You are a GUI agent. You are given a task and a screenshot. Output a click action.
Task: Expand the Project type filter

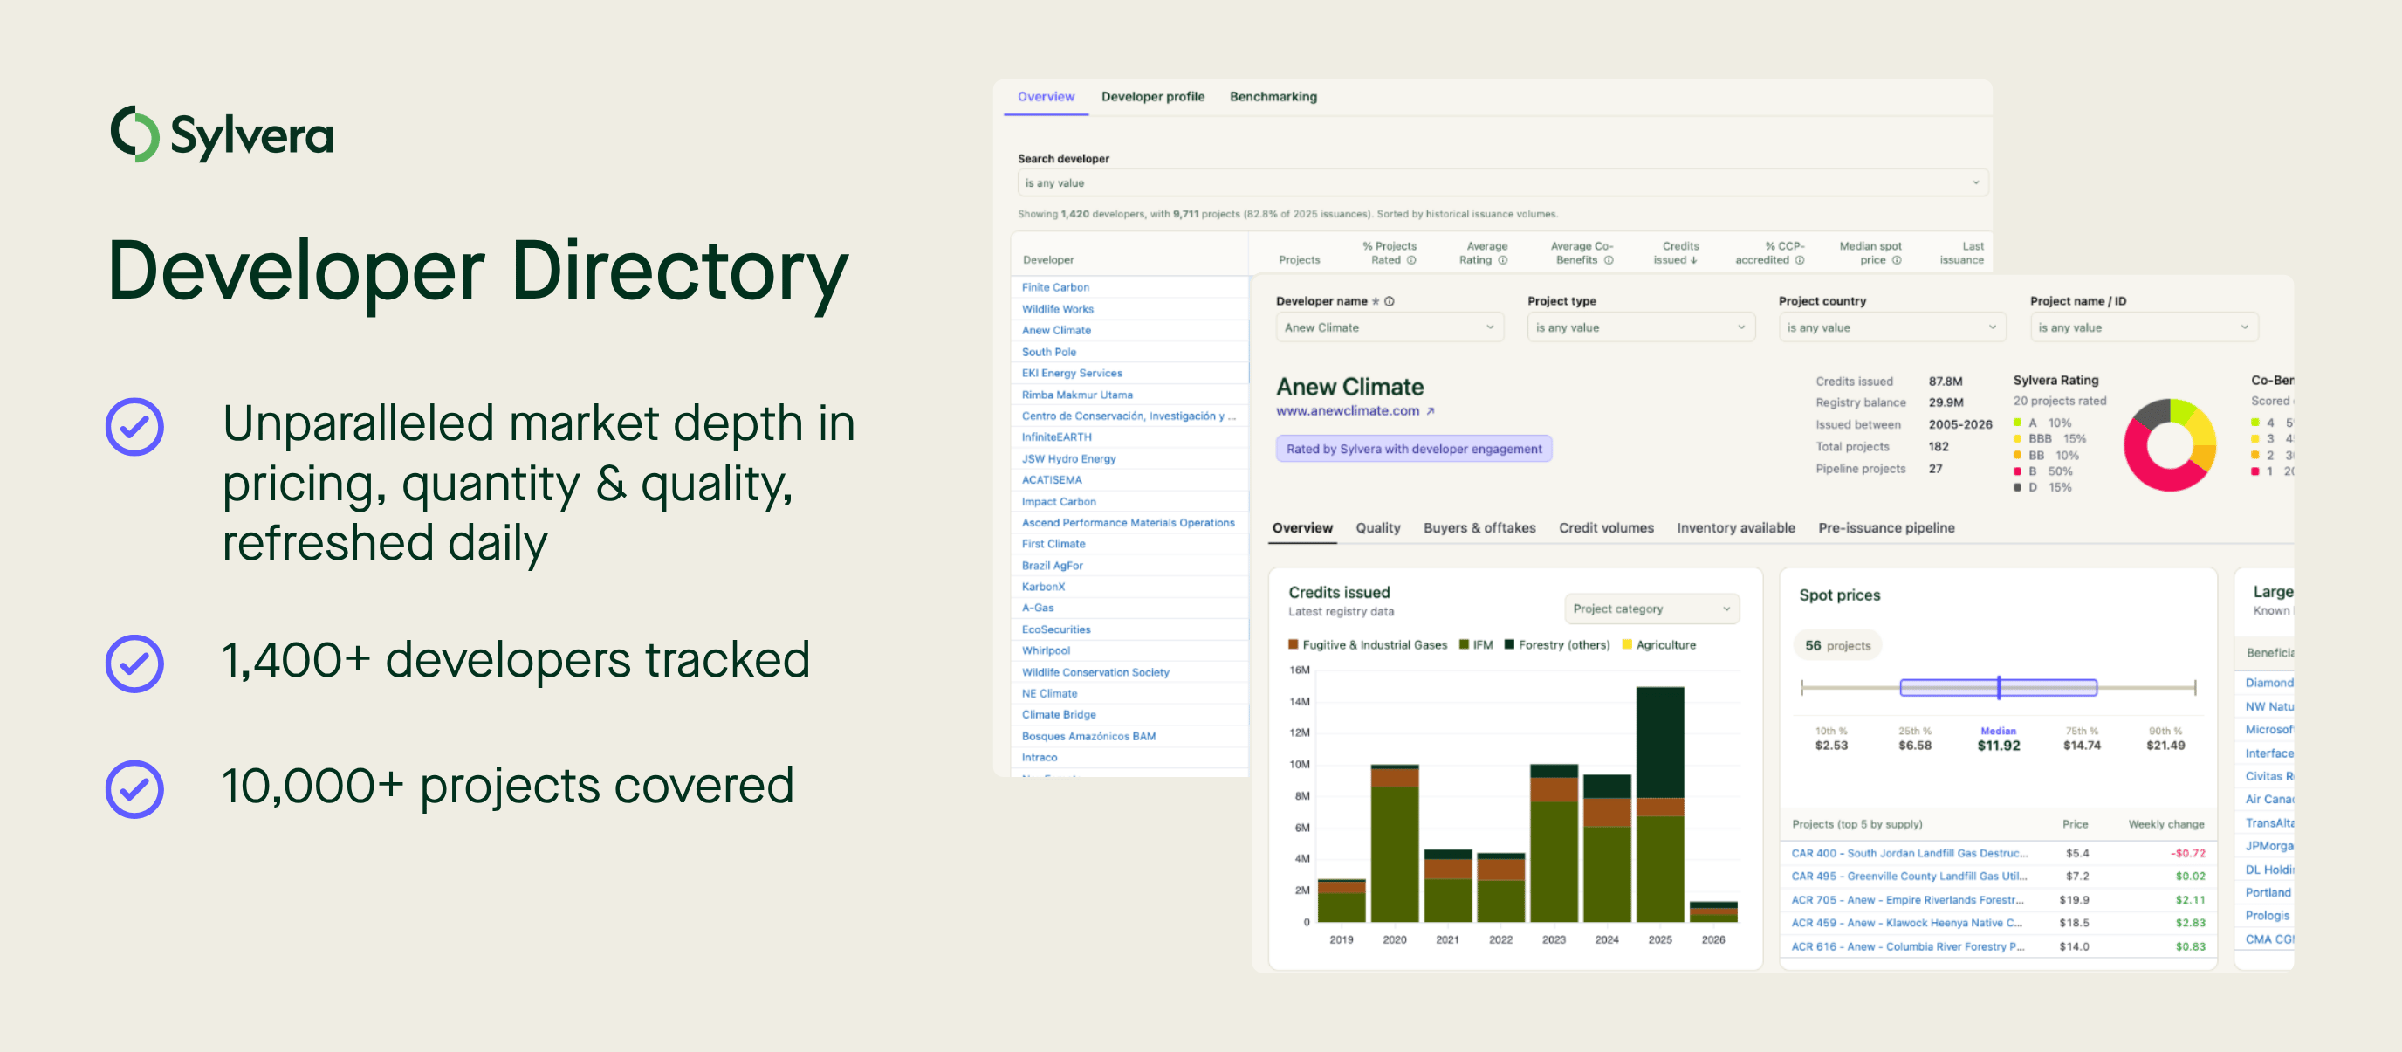pos(1640,327)
